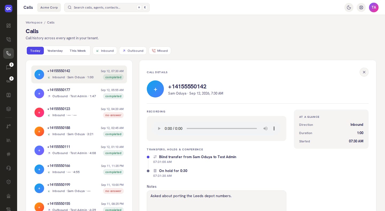The image size is (385, 211).
Task: Click the Calls breadcrumb item
Action: (x=51, y=22)
